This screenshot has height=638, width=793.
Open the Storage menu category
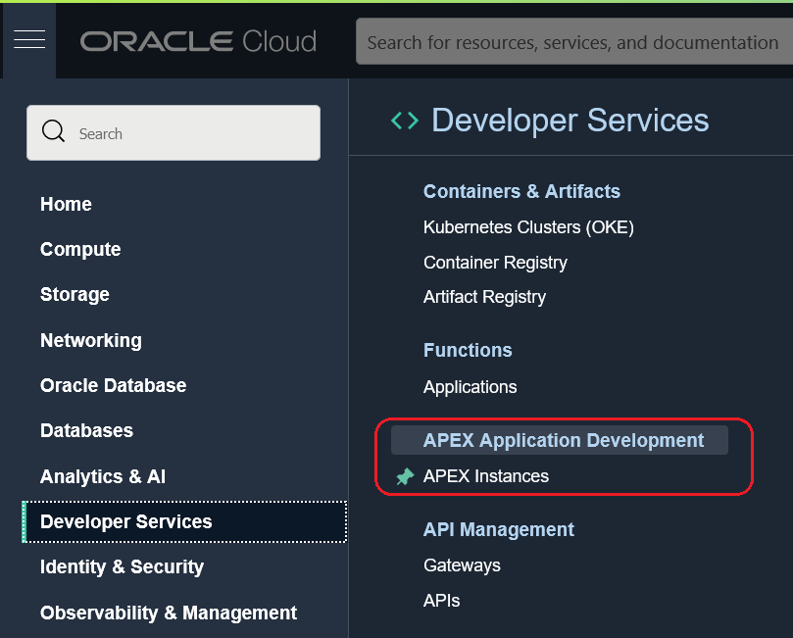[74, 294]
